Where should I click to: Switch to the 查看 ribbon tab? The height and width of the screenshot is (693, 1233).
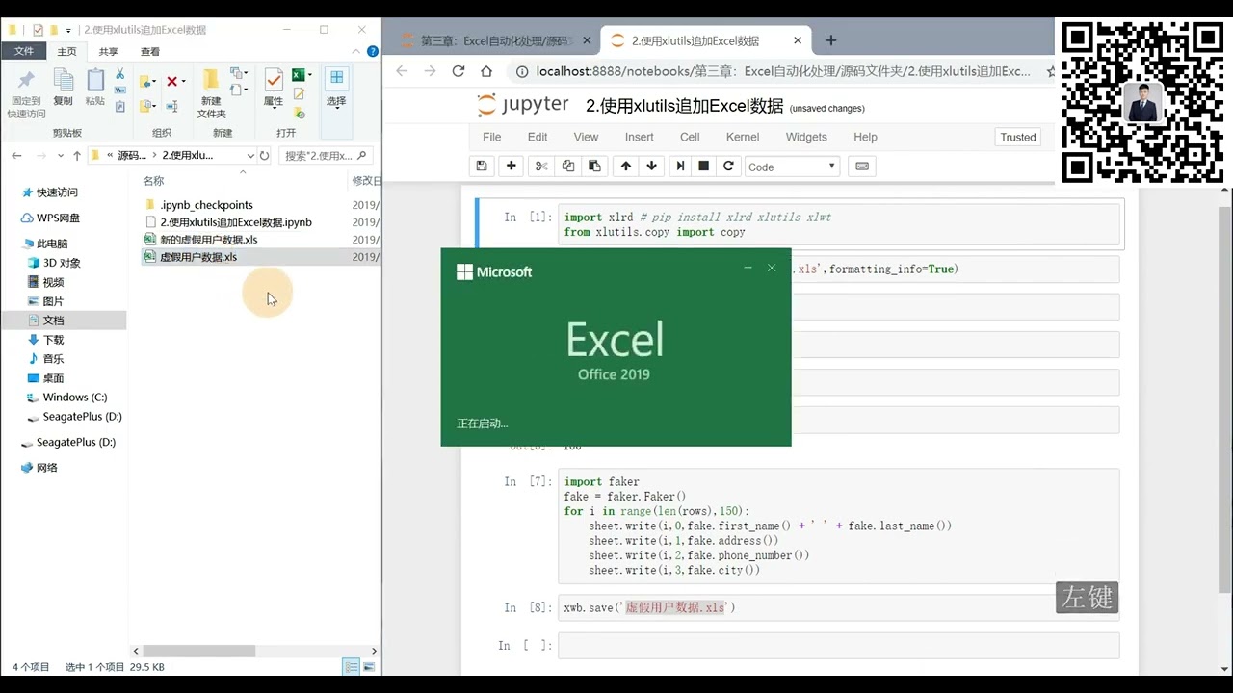(x=150, y=52)
